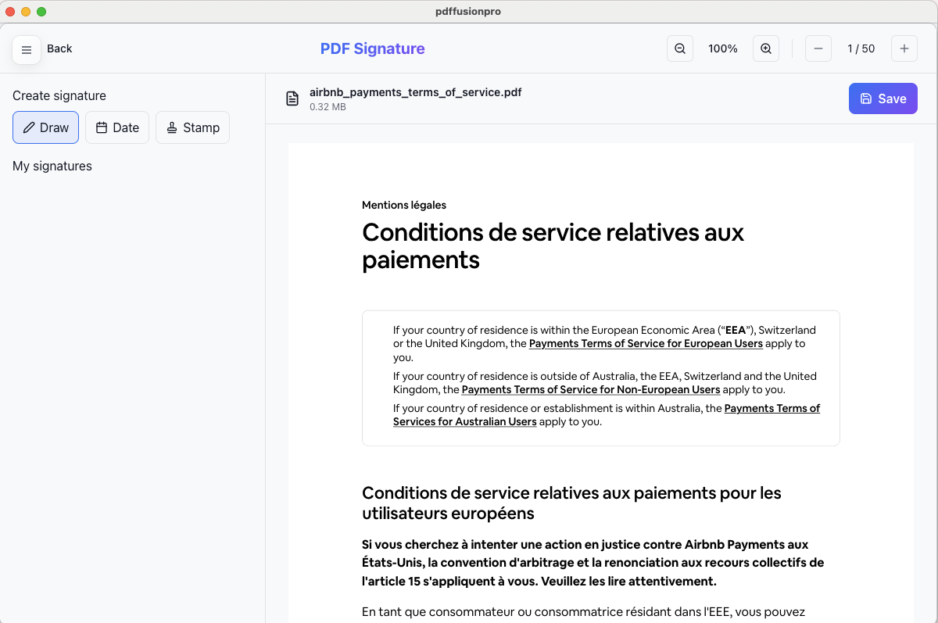Click the My signatures heading
The image size is (938, 623).
pos(52,166)
